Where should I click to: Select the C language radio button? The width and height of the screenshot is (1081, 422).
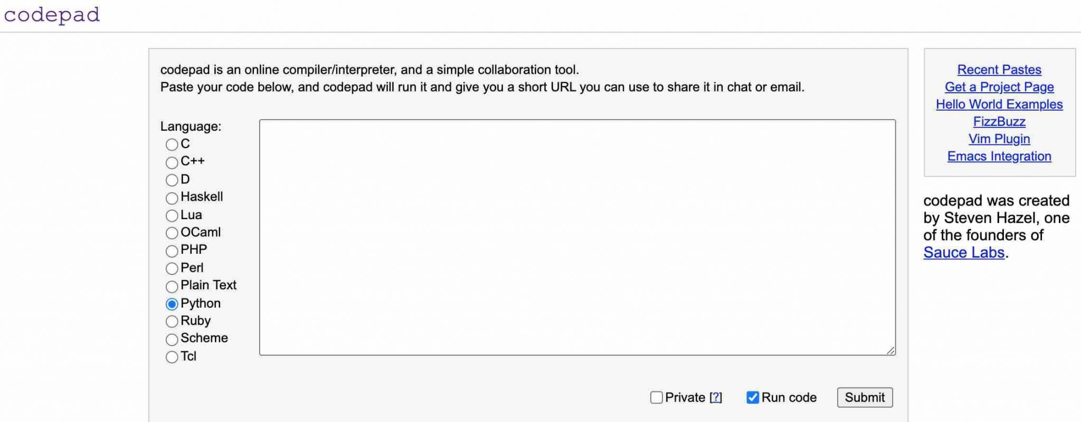[171, 144]
